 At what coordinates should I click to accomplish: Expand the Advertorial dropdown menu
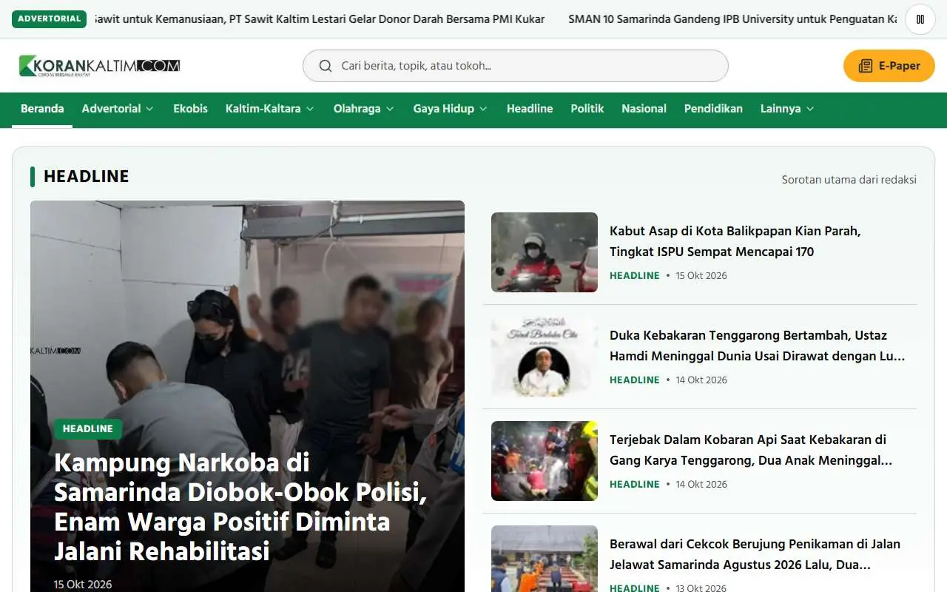[118, 109]
